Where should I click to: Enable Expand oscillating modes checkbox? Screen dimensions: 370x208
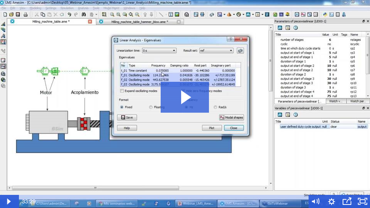122,91
